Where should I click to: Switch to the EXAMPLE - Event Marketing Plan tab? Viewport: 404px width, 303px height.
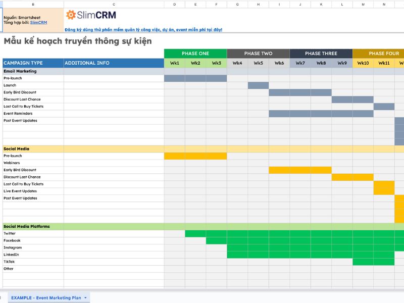coord(46,298)
